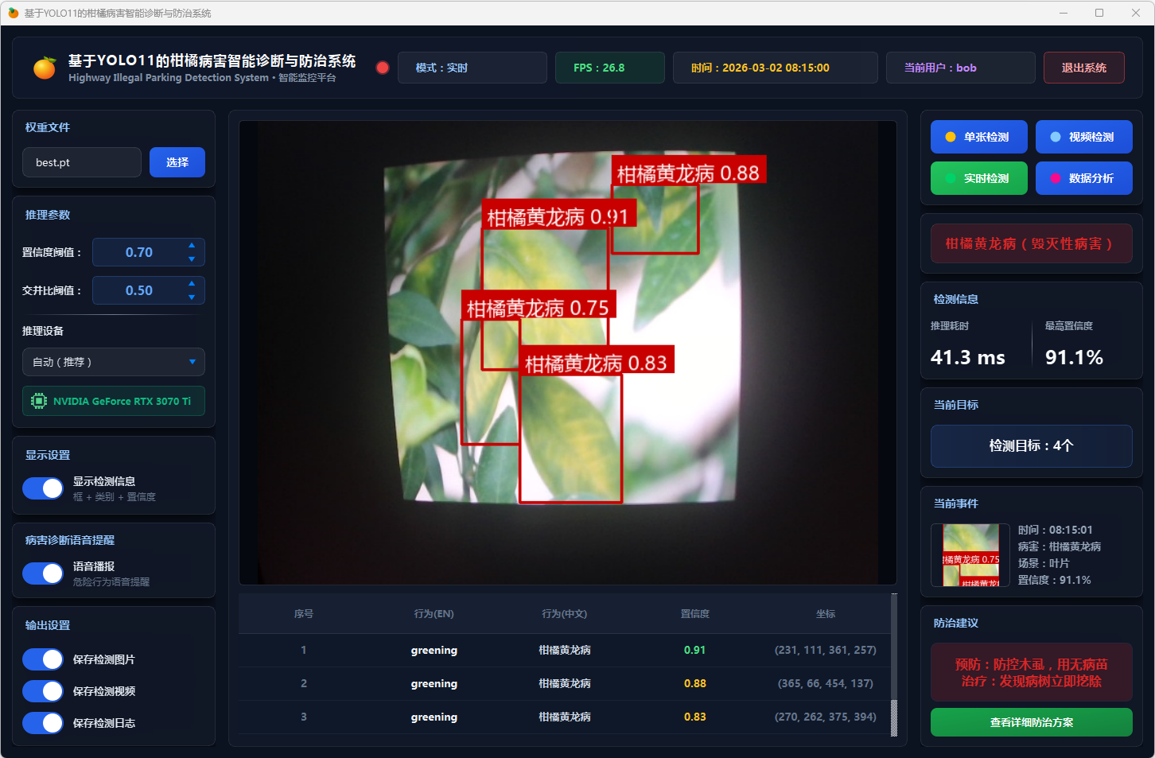Switch to 单张检测 single image mode
Screen dimensions: 1155x758
(978, 137)
